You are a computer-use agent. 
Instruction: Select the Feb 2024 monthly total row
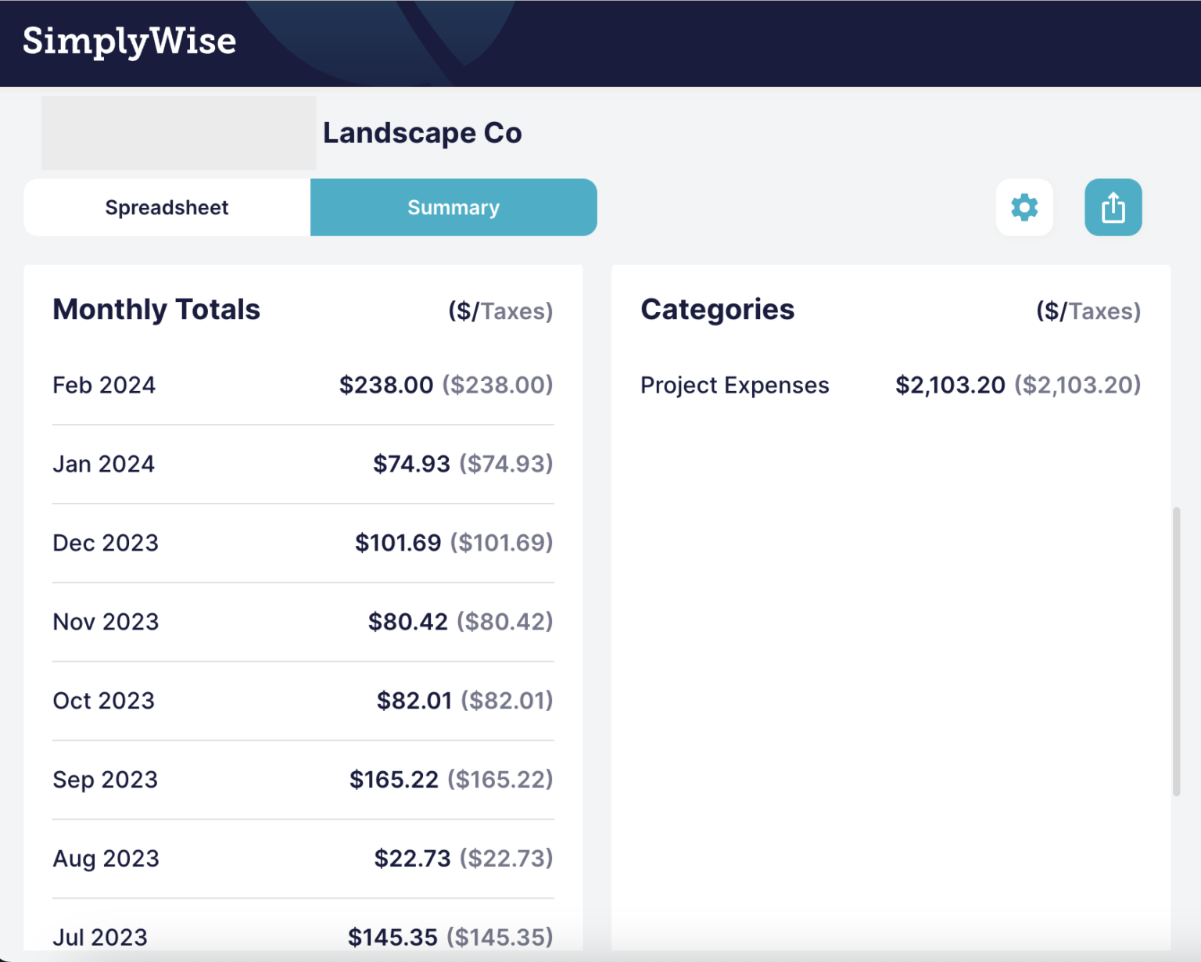(303, 385)
